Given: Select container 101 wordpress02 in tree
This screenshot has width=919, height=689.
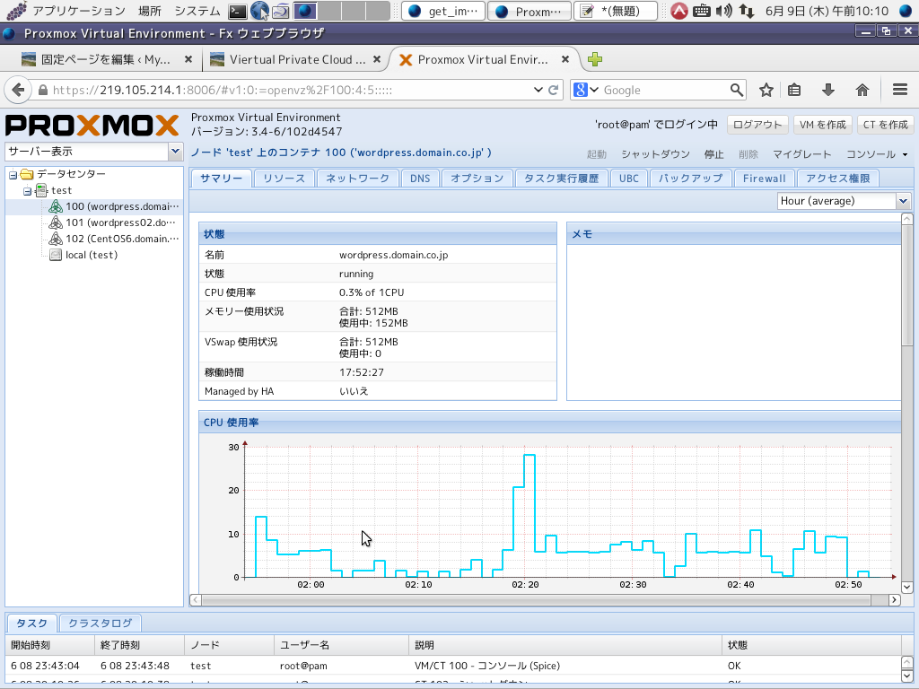Looking at the screenshot, I should pyautogui.click(x=120, y=222).
